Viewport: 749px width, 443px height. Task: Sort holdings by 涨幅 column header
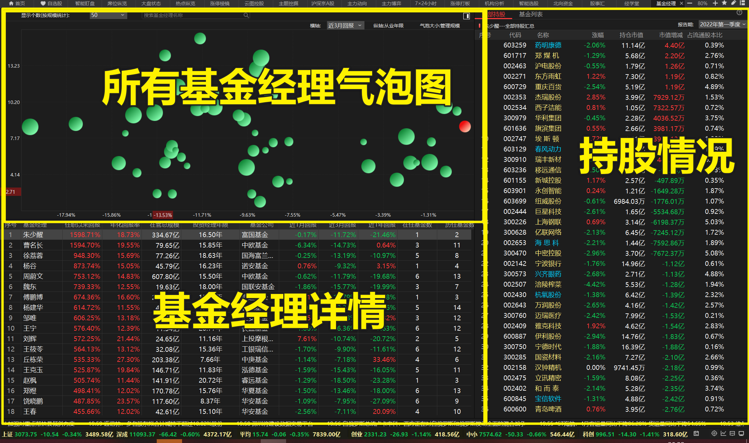coord(598,35)
